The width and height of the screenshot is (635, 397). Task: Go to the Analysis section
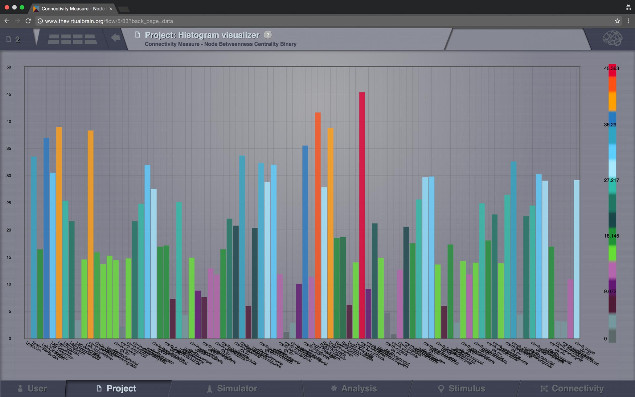coord(354,388)
